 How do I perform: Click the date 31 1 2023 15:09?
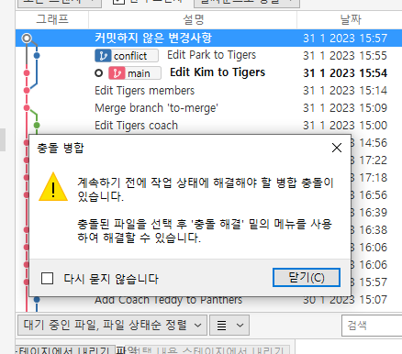pos(345,108)
